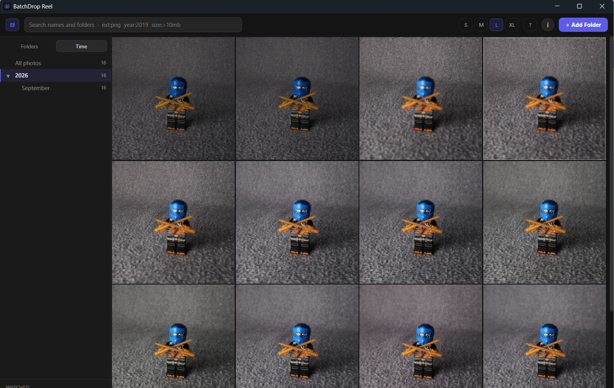This screenshot has width=614, height=388.
Task: Switch to the Time tab
Action: tap(81, 46)
